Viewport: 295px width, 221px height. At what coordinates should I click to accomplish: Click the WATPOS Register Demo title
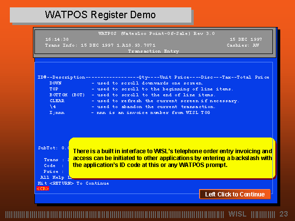(x=100, y=15)
